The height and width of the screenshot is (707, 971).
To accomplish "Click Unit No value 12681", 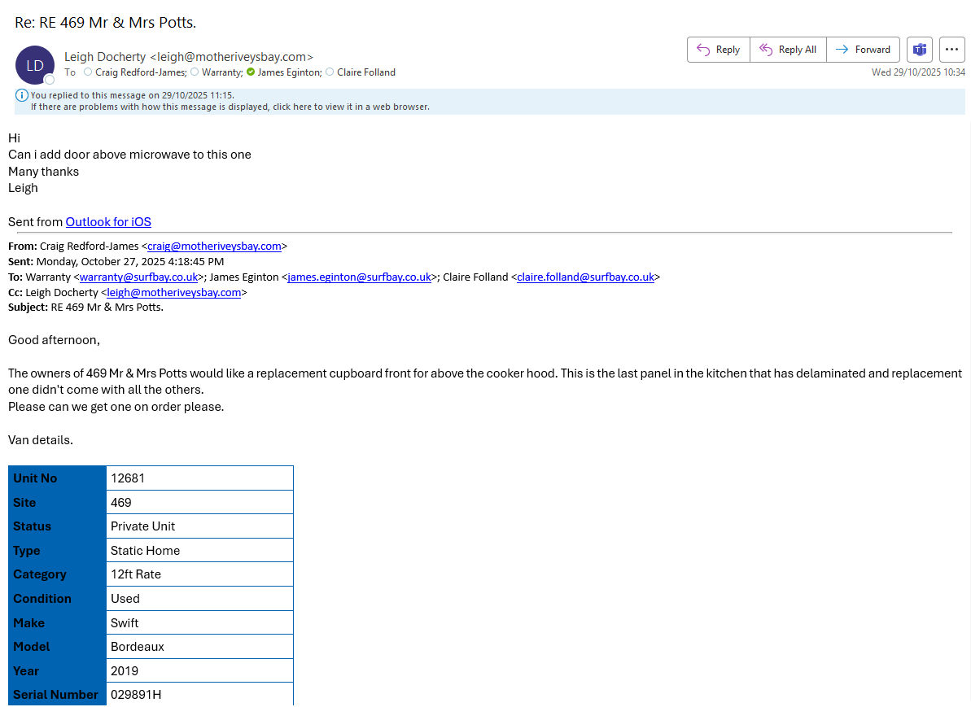I will click(x=199, y=478).
